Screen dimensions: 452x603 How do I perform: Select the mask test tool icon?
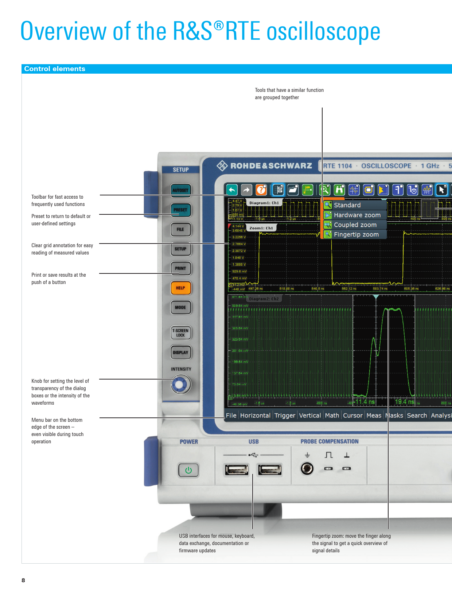pos(369,190)
